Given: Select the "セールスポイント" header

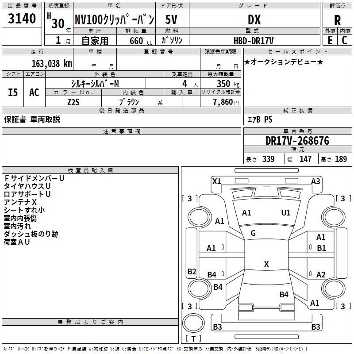Looking at the screenshot, I should click(x=297, y=51).
